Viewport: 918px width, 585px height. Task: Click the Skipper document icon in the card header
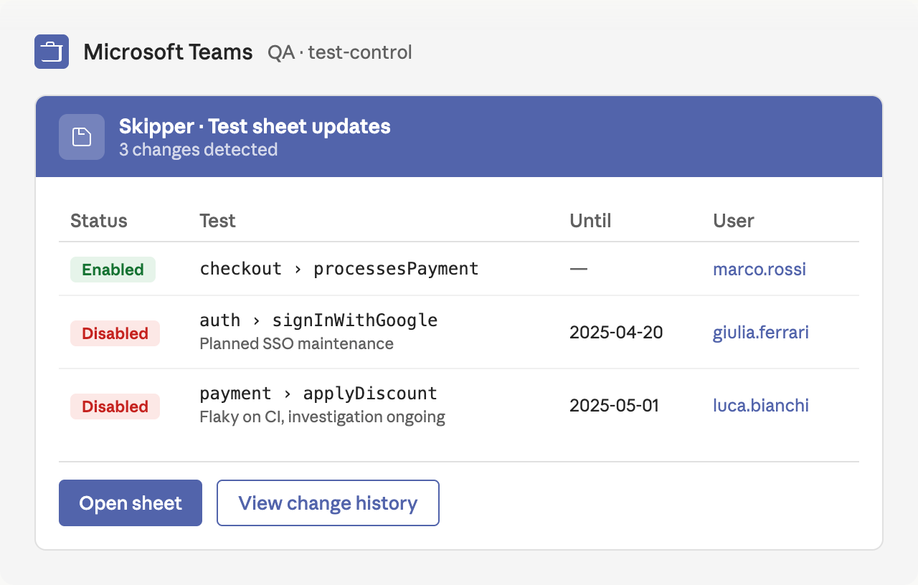(81, 136)
